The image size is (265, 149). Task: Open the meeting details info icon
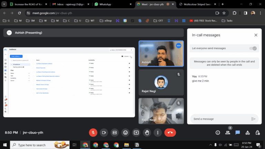(218, 132)
